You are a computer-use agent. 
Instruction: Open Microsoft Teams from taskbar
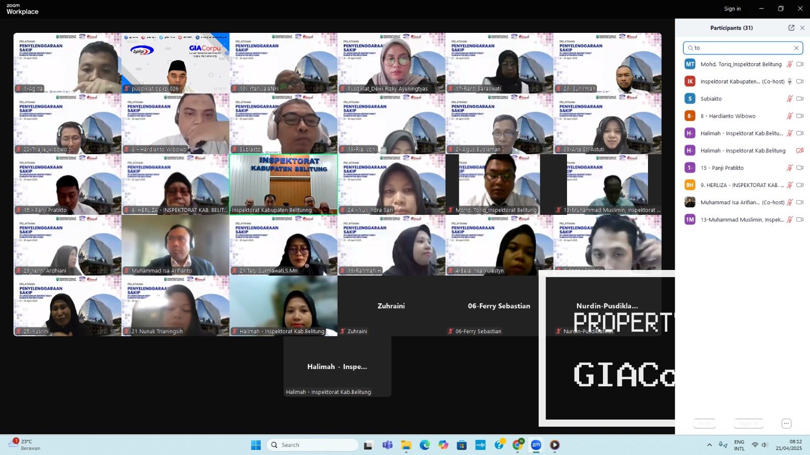(x=387, y=445)
